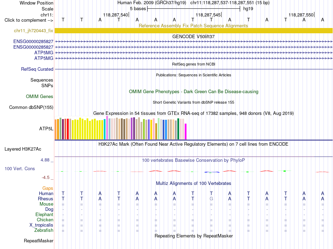Select the 'Dog' alignment row label
The image size is (333, 249).
tap(49, 209)
